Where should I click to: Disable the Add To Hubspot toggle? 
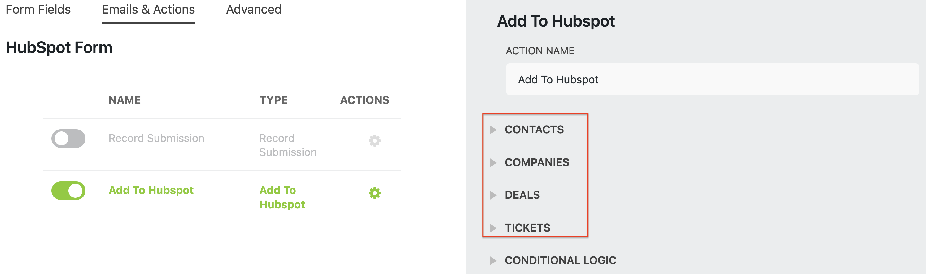(68, 190)
